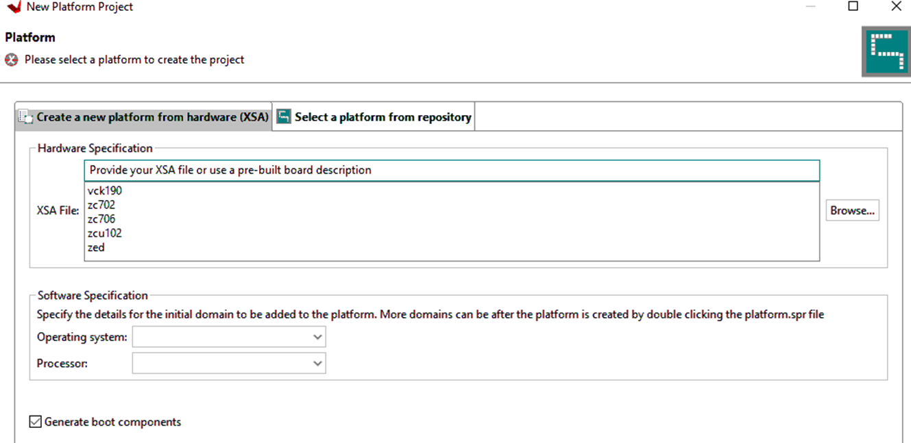
Task: Open Select a platform from repository tab
Action: pos(382,117)
